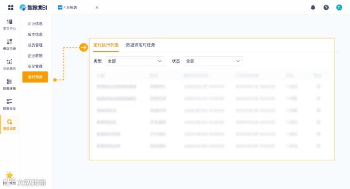Screen dimensions: 350x189
Task: Select 定时列表 menu item
Action: point(35,77)
